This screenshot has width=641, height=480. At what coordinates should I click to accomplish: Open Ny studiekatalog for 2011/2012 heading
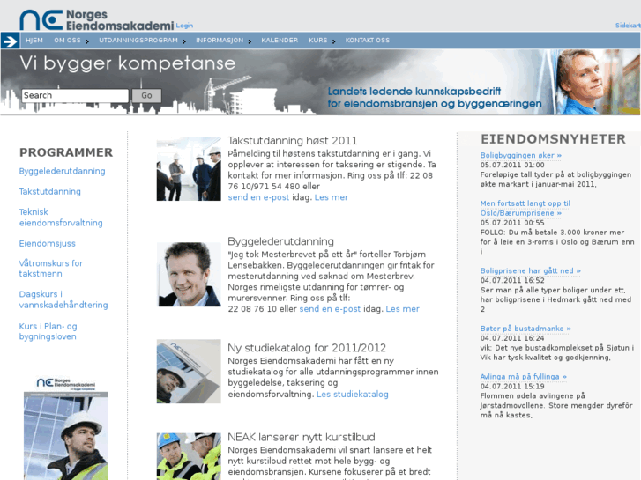[307, 348]
